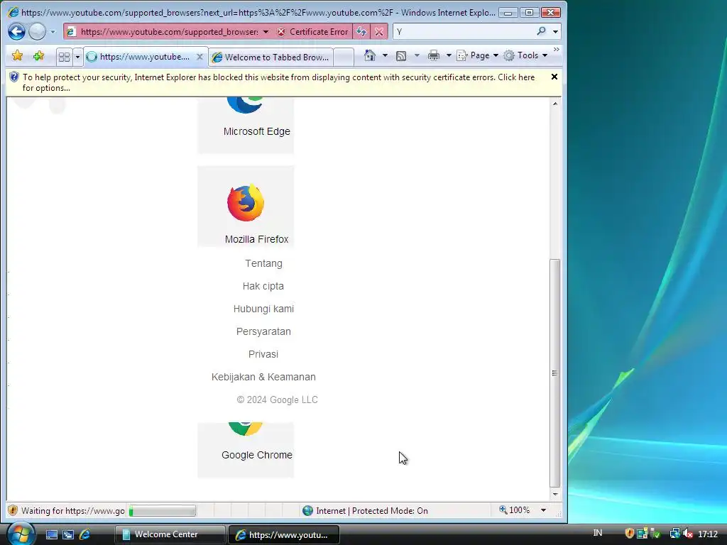
Task: Click the © 2024 Google LLC text
Action: coord(278,400)
